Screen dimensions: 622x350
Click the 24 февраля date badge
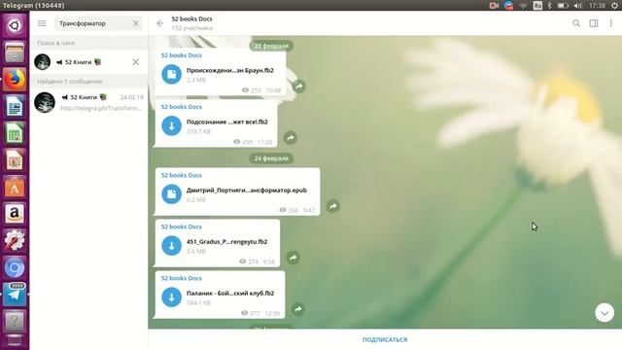point(271,158)
